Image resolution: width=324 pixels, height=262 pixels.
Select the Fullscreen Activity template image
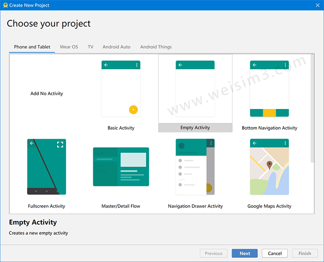point(46,167)
